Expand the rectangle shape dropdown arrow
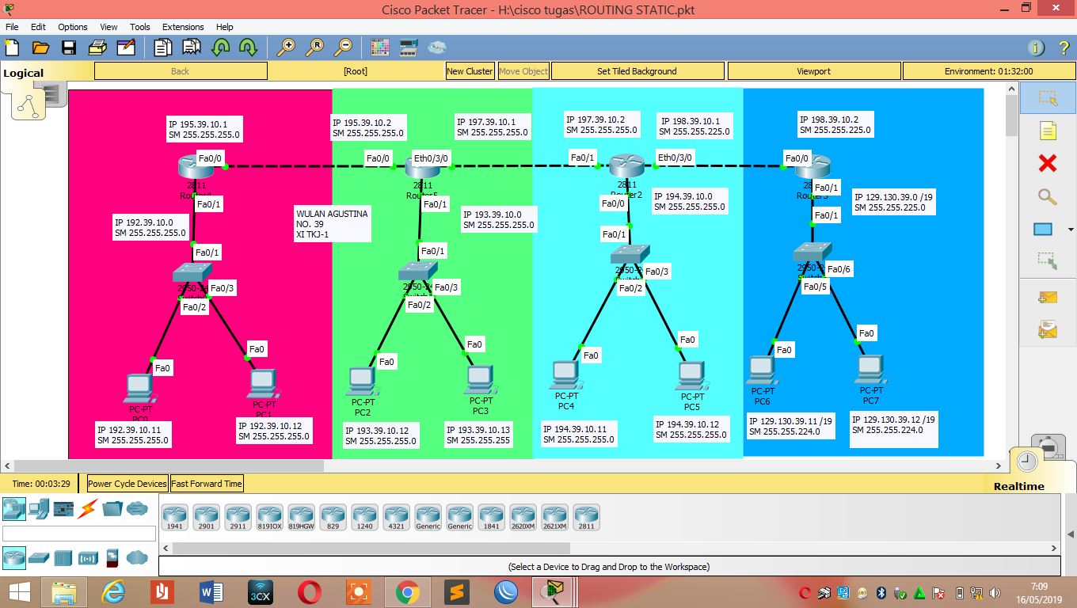The width and height of the screenshot is (1077, 608). 1071,229
